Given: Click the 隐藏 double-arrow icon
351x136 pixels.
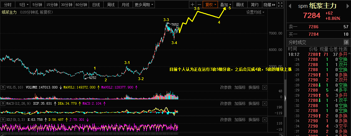Looking at the screenshot, I should click(x=269, y=4).
